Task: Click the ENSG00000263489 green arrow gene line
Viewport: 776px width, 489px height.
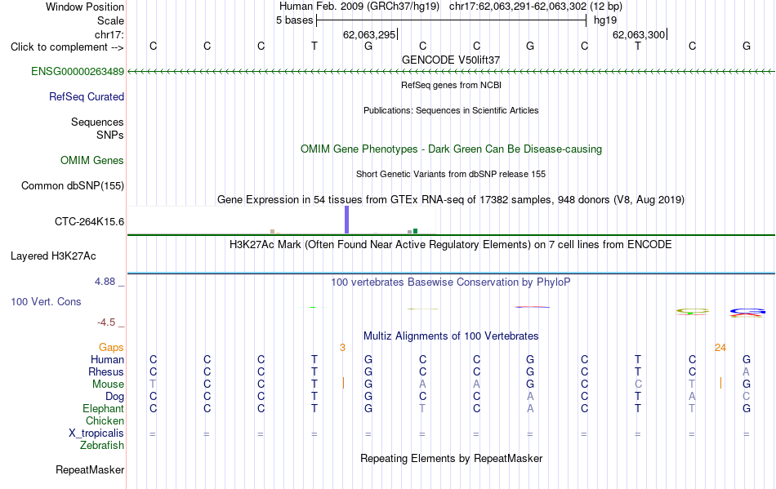Action: point(451,72)
